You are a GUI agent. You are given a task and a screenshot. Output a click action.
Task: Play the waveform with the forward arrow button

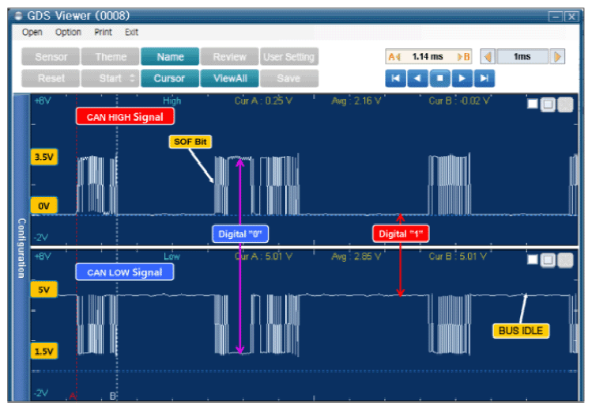(x=462, y=78)
